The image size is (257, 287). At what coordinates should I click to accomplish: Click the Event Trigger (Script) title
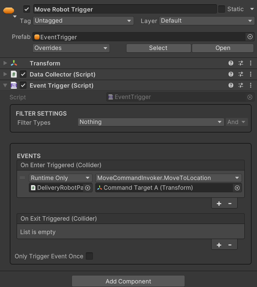62,86
